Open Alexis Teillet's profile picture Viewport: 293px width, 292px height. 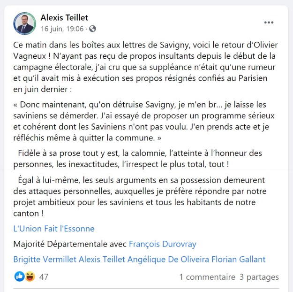(x=25, y=23)
